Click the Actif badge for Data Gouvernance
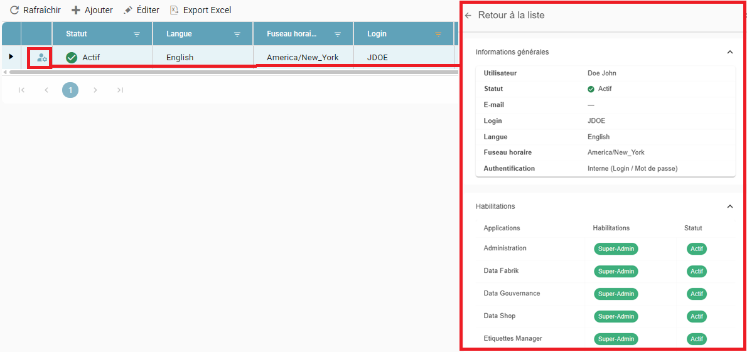The image size is (747, 352). coord(697,294)
